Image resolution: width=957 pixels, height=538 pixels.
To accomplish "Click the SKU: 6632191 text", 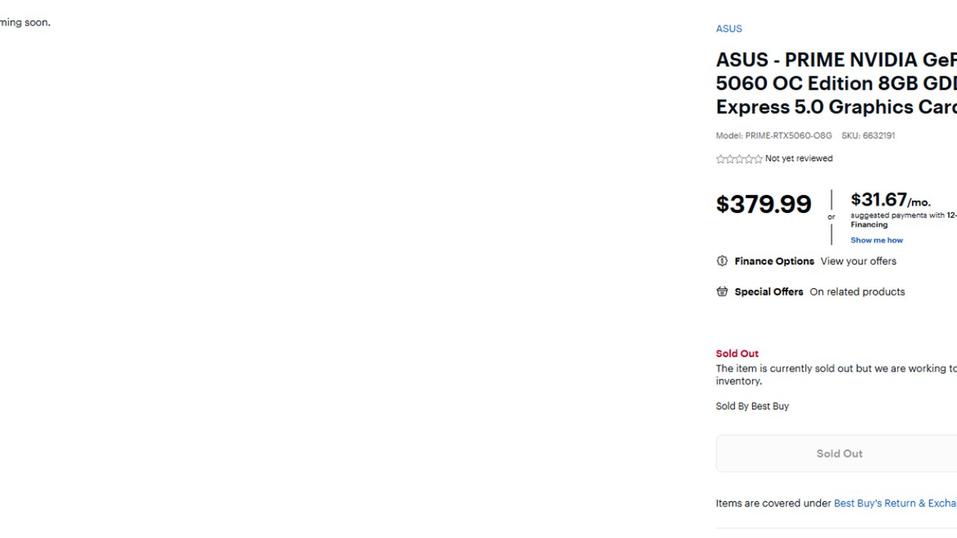I will 868,135.
